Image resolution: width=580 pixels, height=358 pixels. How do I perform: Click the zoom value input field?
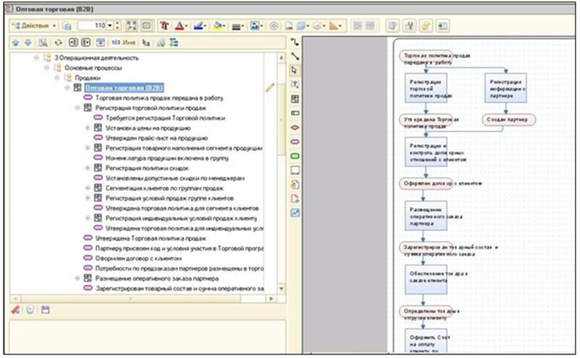coord(89,26)
